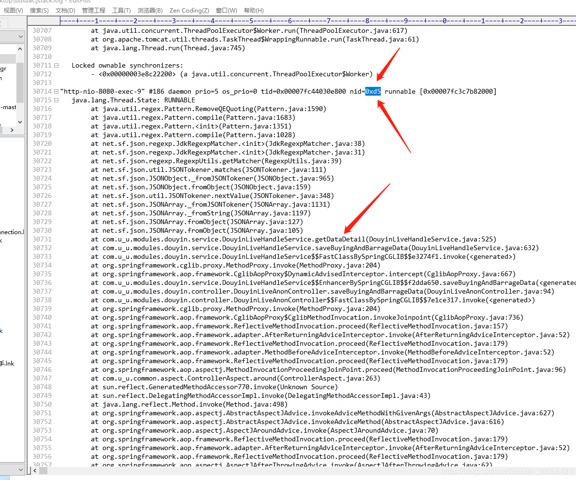Open the dropdown under the left panel
Screen dimensions: 576x480
(20, 469)
